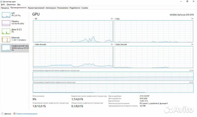Select the Память usage thumbnail
This screenshot has height=117, width=197.
6,23
